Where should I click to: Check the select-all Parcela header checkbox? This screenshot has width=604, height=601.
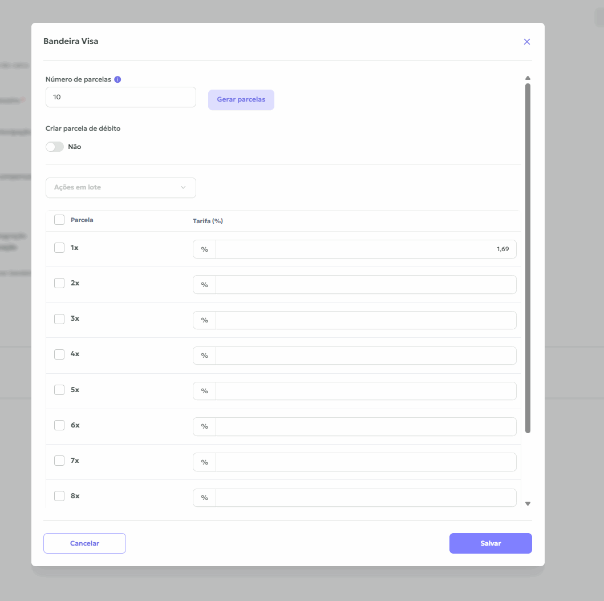59,220
